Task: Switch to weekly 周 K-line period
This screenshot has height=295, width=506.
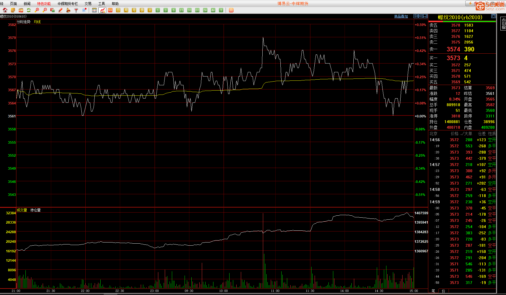Action: click(x=126, y=10)
